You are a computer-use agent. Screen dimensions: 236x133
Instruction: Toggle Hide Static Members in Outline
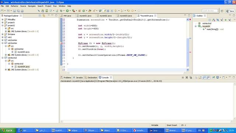[x=222, y=20]
